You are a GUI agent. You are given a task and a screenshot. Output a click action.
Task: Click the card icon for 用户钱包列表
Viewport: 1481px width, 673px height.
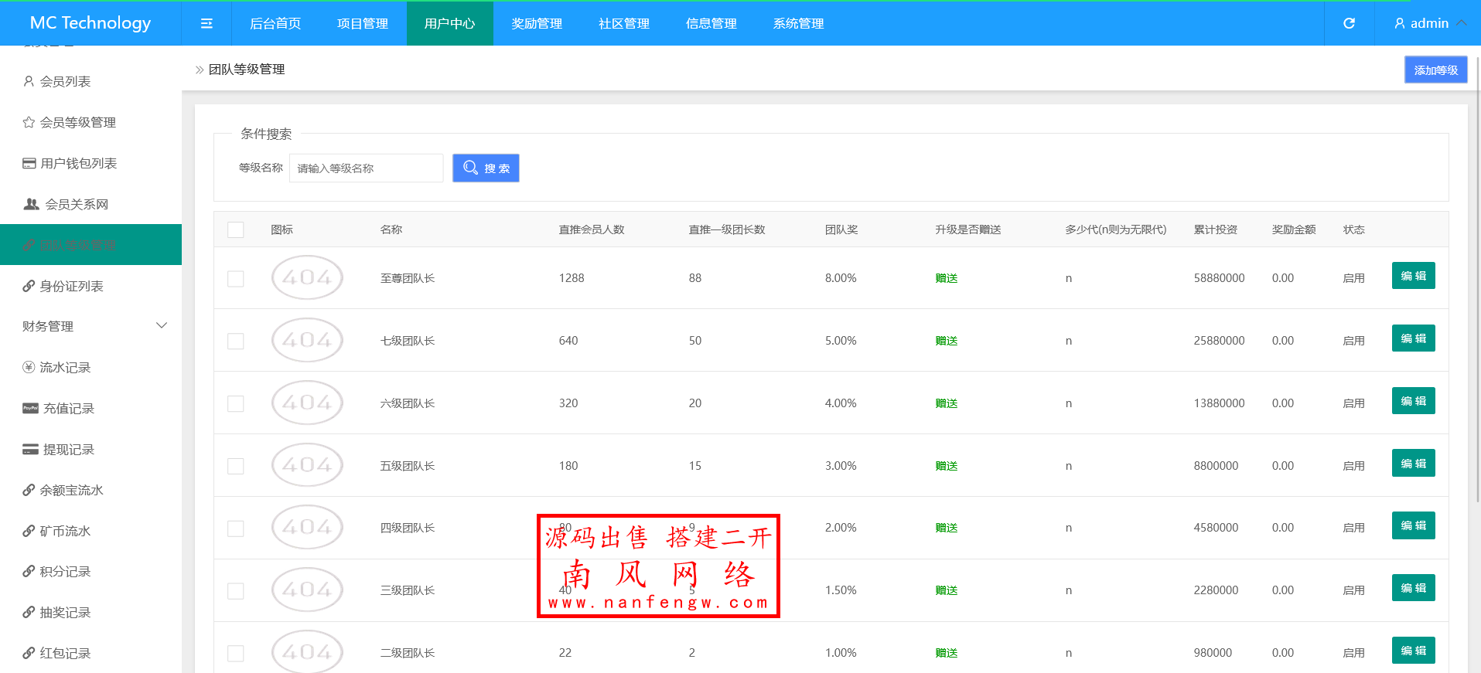29,163
